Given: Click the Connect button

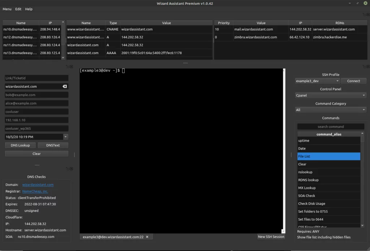Looking at the screenshot, I should (x=353, y=81).
